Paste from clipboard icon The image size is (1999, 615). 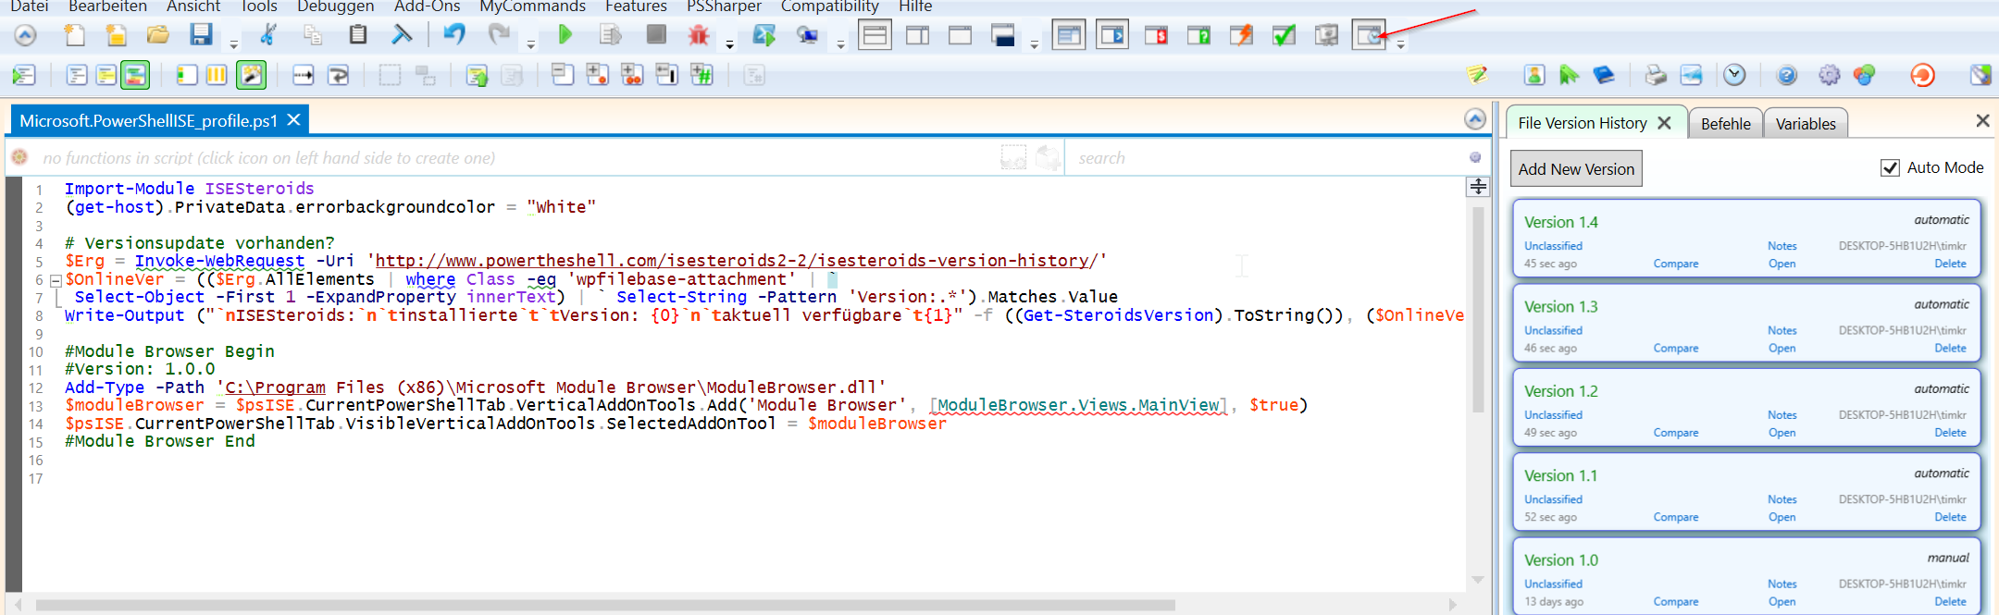point(357,35)
